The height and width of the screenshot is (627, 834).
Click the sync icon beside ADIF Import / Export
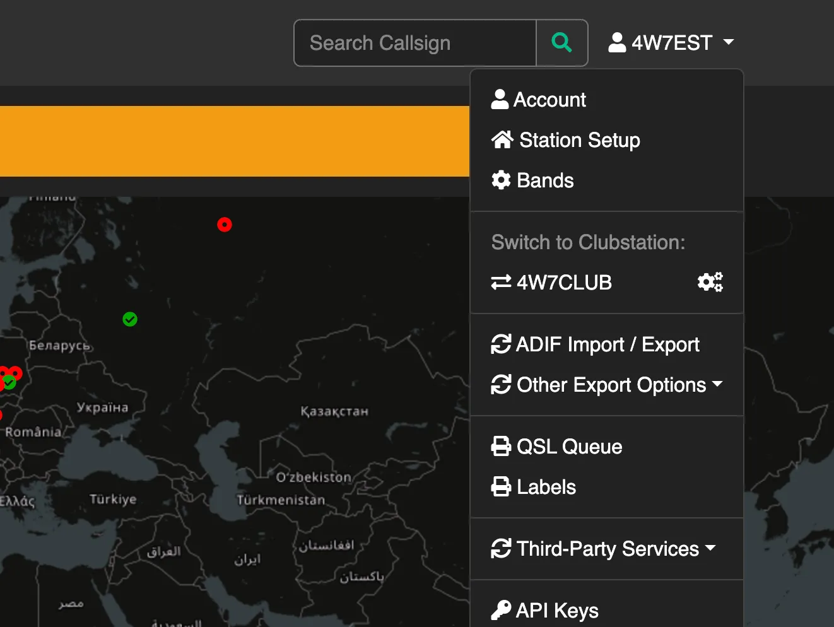coord(501,344)
